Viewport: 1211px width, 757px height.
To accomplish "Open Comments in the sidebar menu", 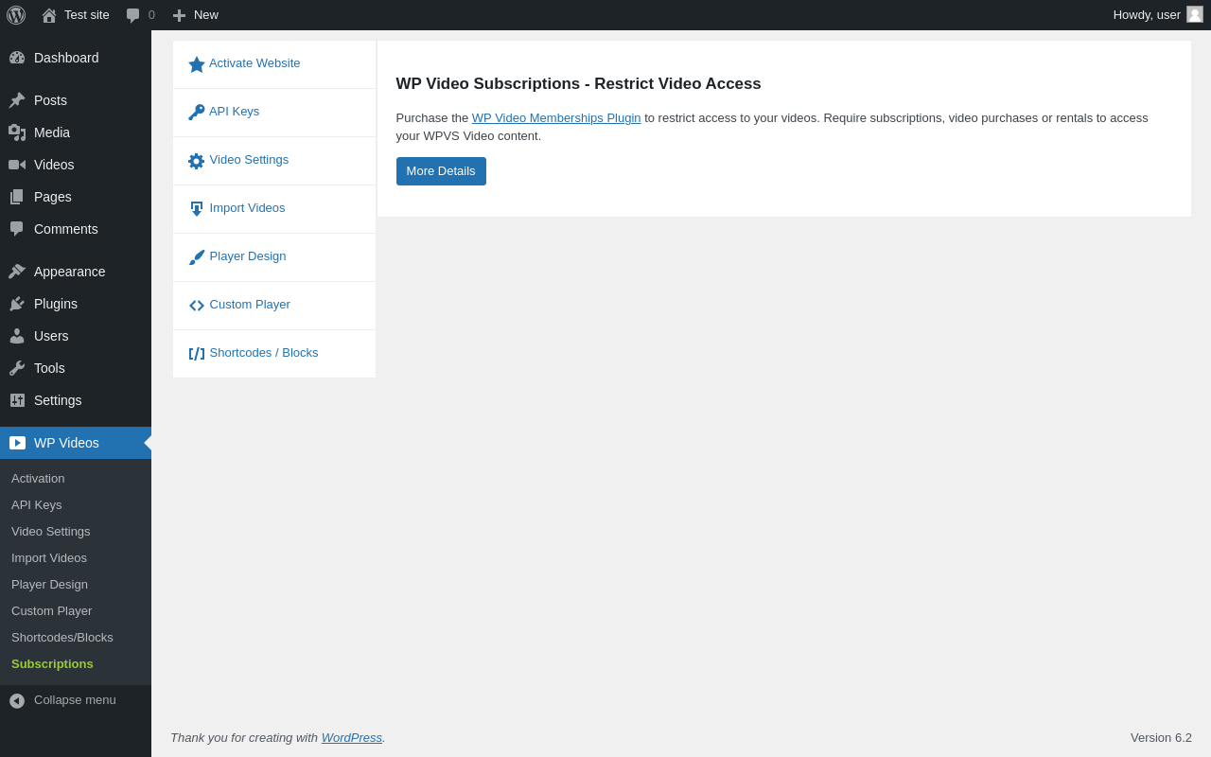I will pyautogui.click(x=76, y=229).
